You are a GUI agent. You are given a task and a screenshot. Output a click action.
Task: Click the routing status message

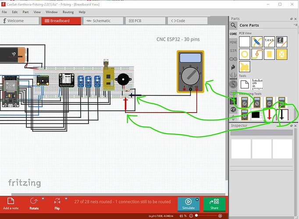(122, 201)
